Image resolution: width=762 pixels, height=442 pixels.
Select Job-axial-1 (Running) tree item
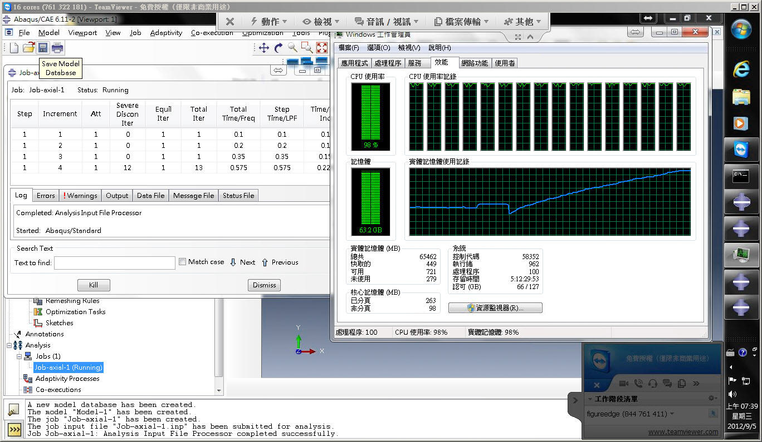pos(69,367)
